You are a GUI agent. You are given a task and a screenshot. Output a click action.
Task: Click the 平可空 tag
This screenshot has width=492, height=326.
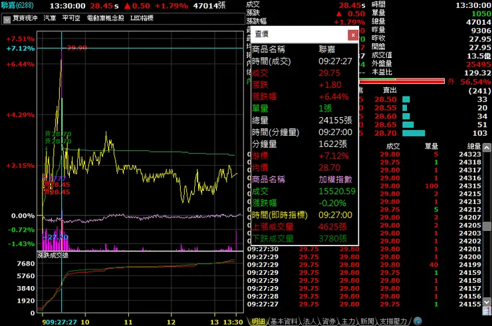pos(71,18)
